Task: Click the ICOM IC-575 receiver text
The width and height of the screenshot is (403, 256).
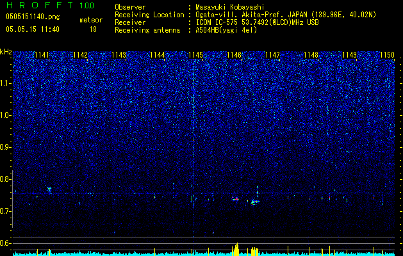Action: coord(257,22)
